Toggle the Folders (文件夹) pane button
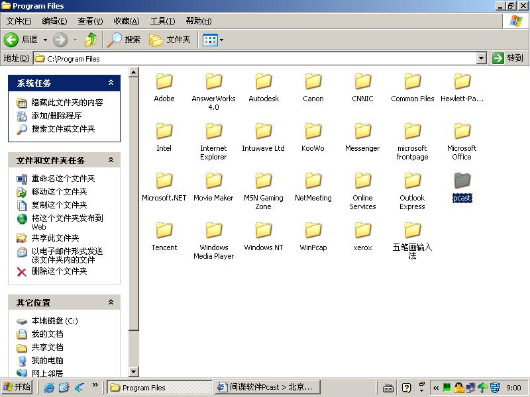 pyautogui.click(x=170, y=40)
